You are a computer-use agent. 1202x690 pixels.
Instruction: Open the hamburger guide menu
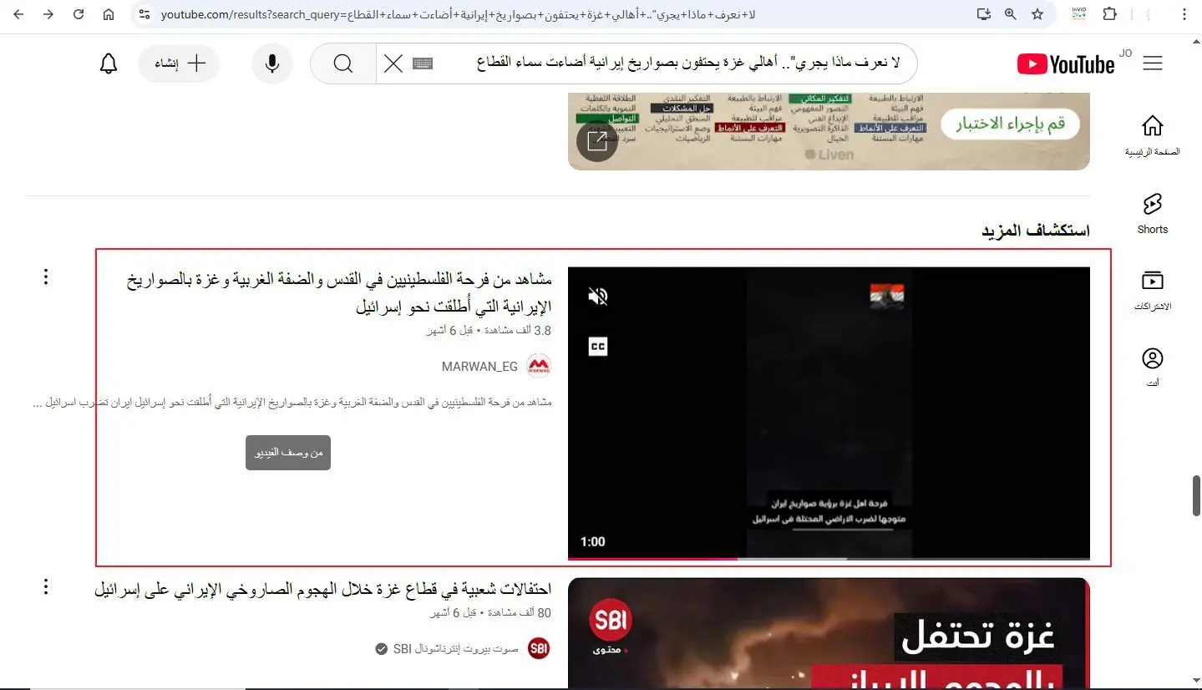pyautogui.click(x=1153, y=63)
